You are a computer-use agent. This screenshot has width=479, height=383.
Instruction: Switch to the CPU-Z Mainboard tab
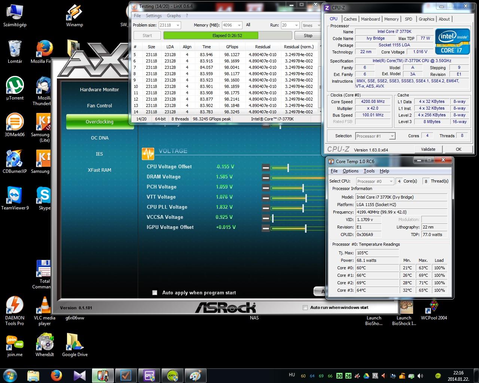[370, 19]
